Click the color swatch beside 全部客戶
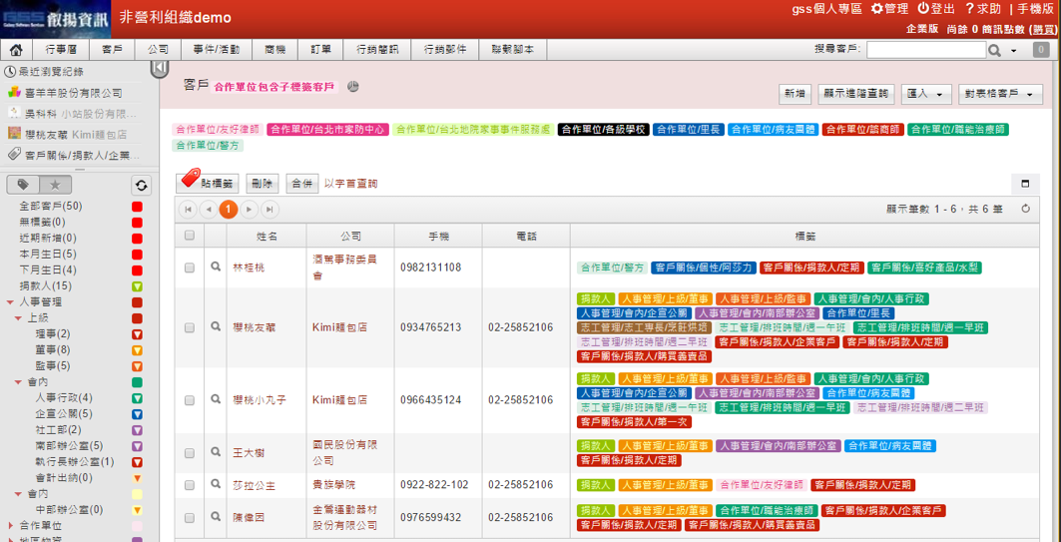The height and width of the screenshot is (542, 1061). click(x=137, y=207)
